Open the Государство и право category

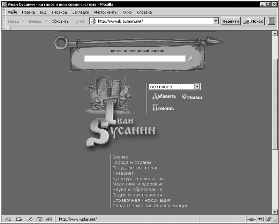tap(137, 168)
